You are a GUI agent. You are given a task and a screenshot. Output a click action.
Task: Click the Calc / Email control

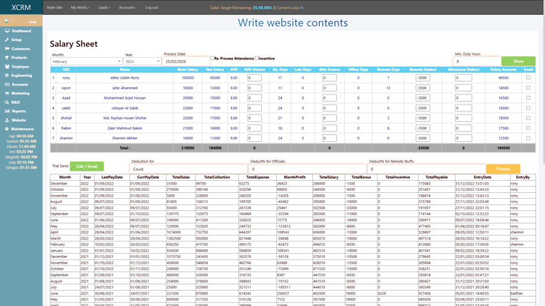[x=86, y=166]
